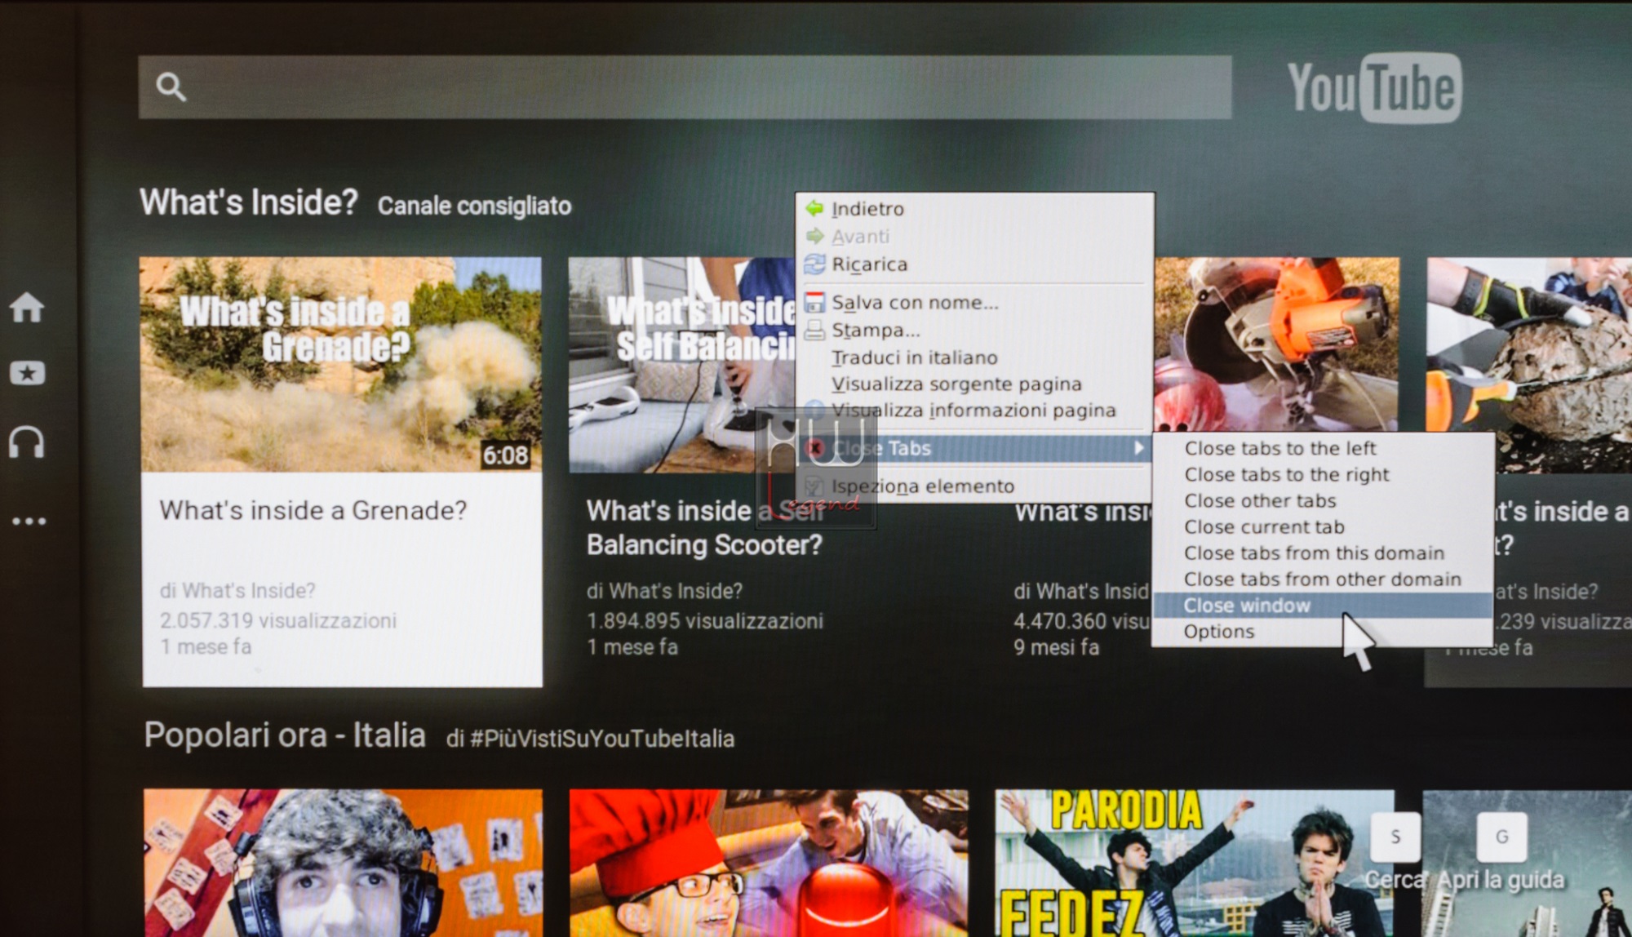Click the Stampa printer icon
This screenshot has width=1632, height=937.
tap(814, 330)
